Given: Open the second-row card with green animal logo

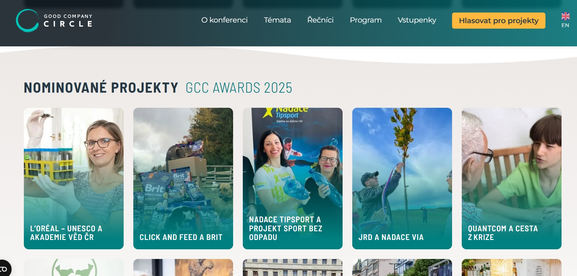Looking at the screenshot, I should tap(74, 267).
